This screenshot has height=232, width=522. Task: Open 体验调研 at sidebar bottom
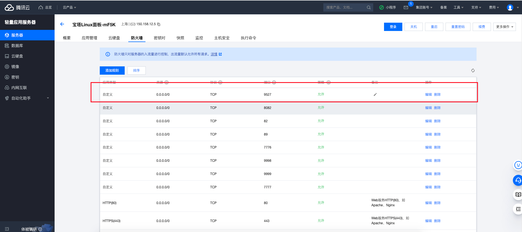coord(32,229)
